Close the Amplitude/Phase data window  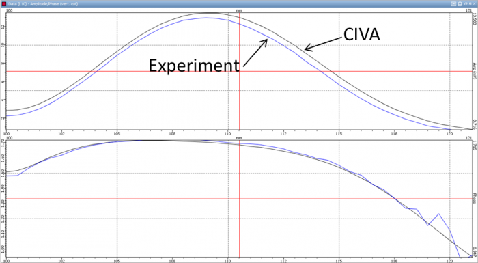pyautogui.click(x=474, y=4)
